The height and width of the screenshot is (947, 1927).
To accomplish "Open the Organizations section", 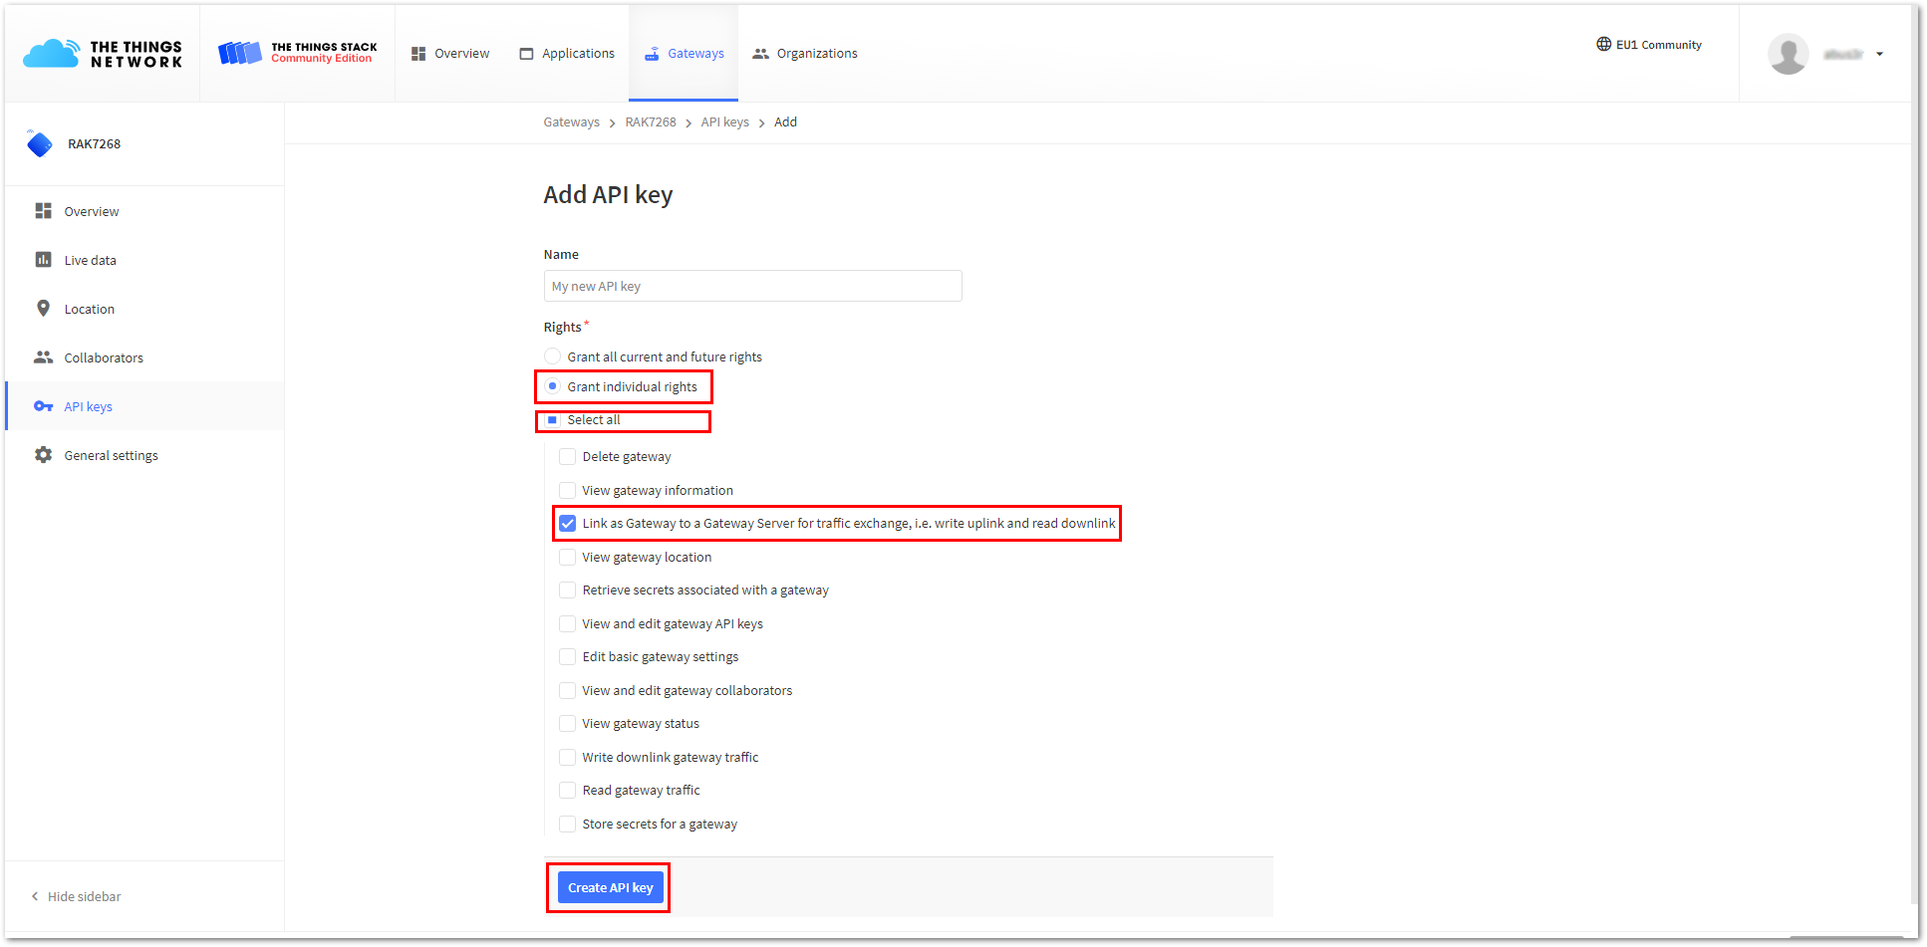I will (805, 53).
